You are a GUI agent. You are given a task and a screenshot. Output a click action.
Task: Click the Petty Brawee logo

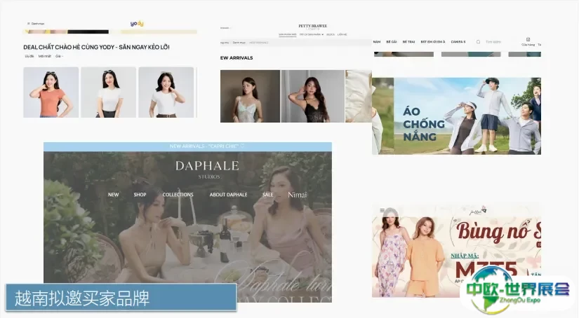pyautogui.click(x=312, y=27)
